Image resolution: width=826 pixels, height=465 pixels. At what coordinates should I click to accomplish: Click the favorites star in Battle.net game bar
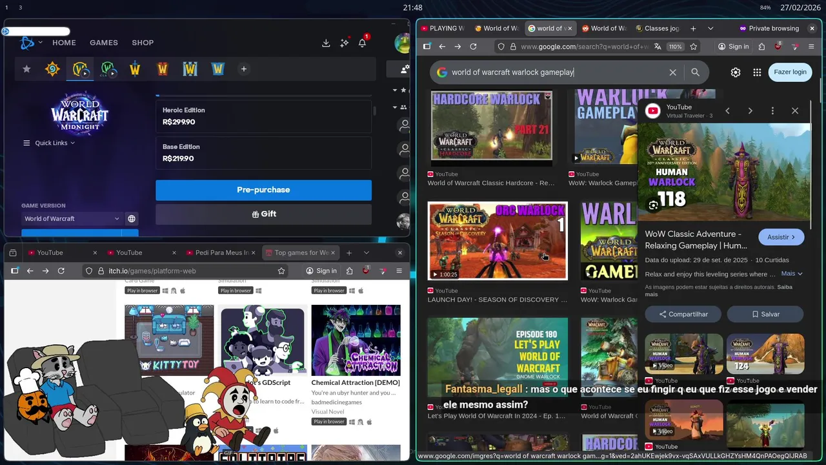click(26, 69)
